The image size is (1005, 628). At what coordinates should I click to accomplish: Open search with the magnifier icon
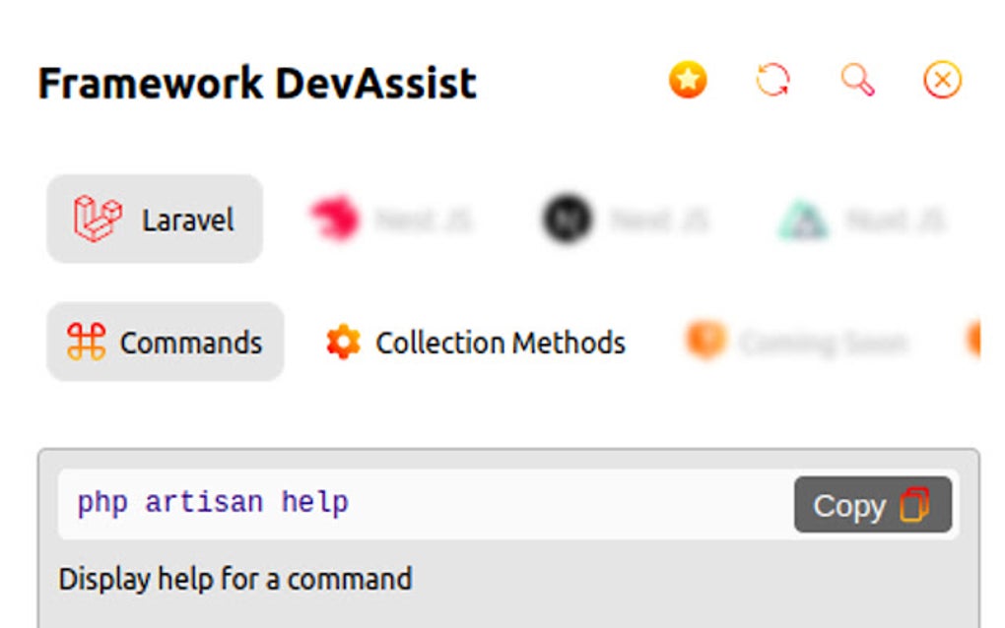coord(856,80)
